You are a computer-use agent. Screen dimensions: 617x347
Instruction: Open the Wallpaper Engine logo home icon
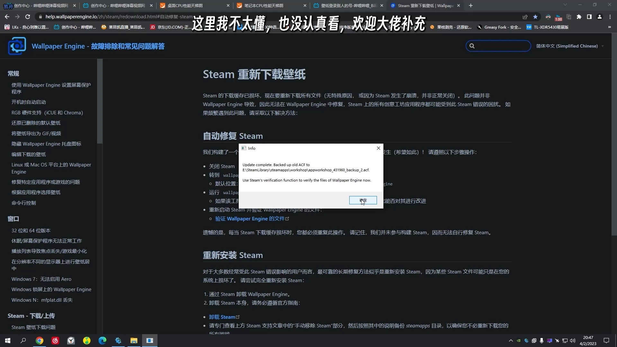pos(16,46)
